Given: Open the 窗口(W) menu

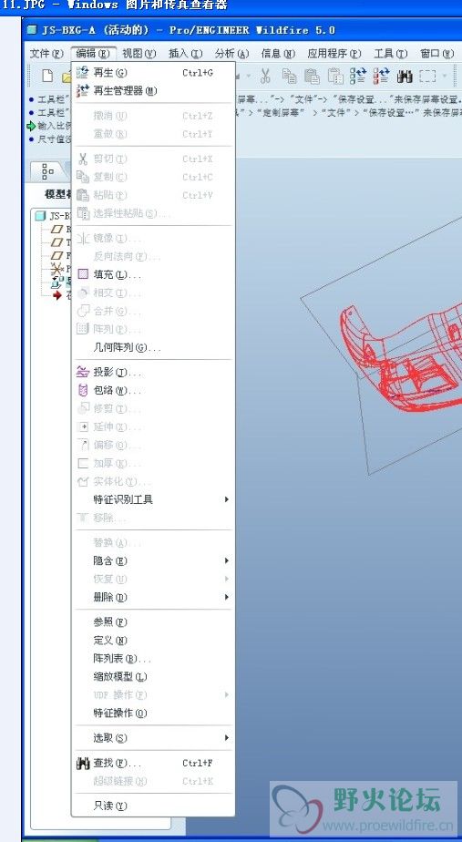Looking at the screenshot, I should (x=437, y=53).
